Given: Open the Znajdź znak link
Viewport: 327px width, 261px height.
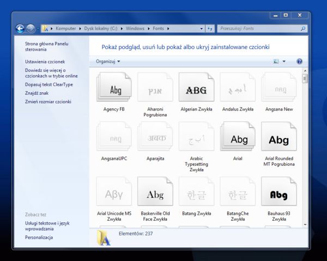Looking at the screenshot, I should pos(37,93).
